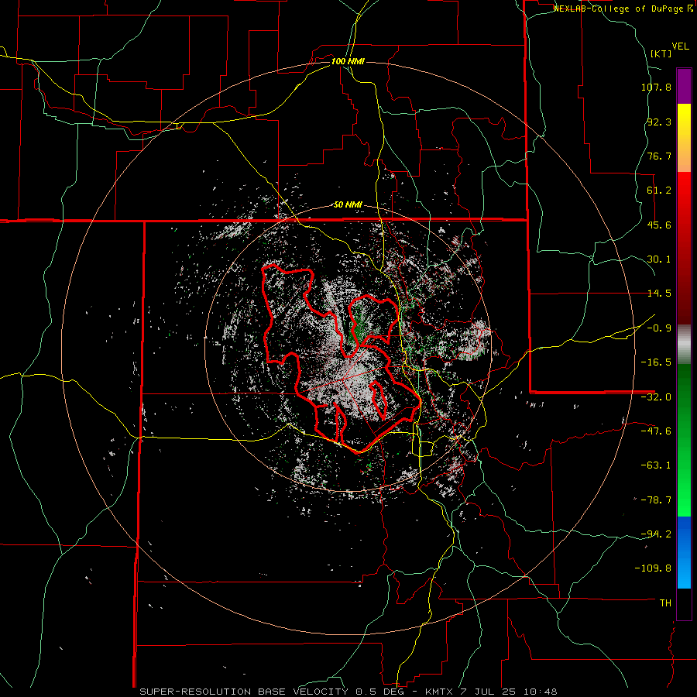Click the -0.9 legend value
Screen dimensions: 697x697
point(659,328)
